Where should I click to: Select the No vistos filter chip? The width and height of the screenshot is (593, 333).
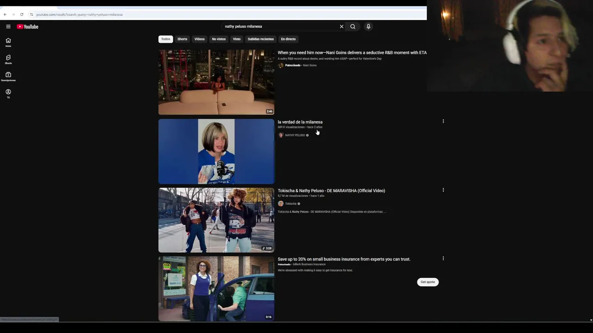219,39
